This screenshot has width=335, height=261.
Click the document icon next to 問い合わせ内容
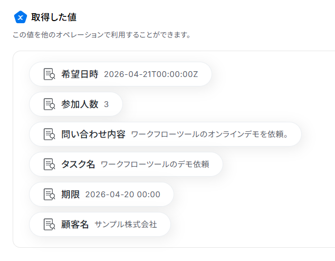click(49, 134)
